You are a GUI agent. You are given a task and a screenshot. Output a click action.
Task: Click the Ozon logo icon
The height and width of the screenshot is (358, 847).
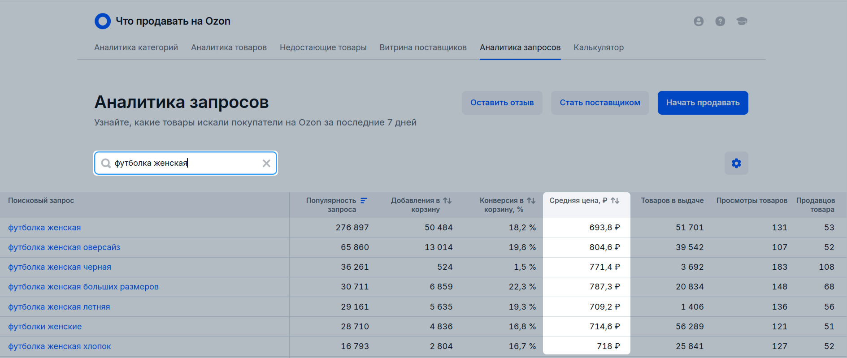pyautogui.click(x=103, y=21)
